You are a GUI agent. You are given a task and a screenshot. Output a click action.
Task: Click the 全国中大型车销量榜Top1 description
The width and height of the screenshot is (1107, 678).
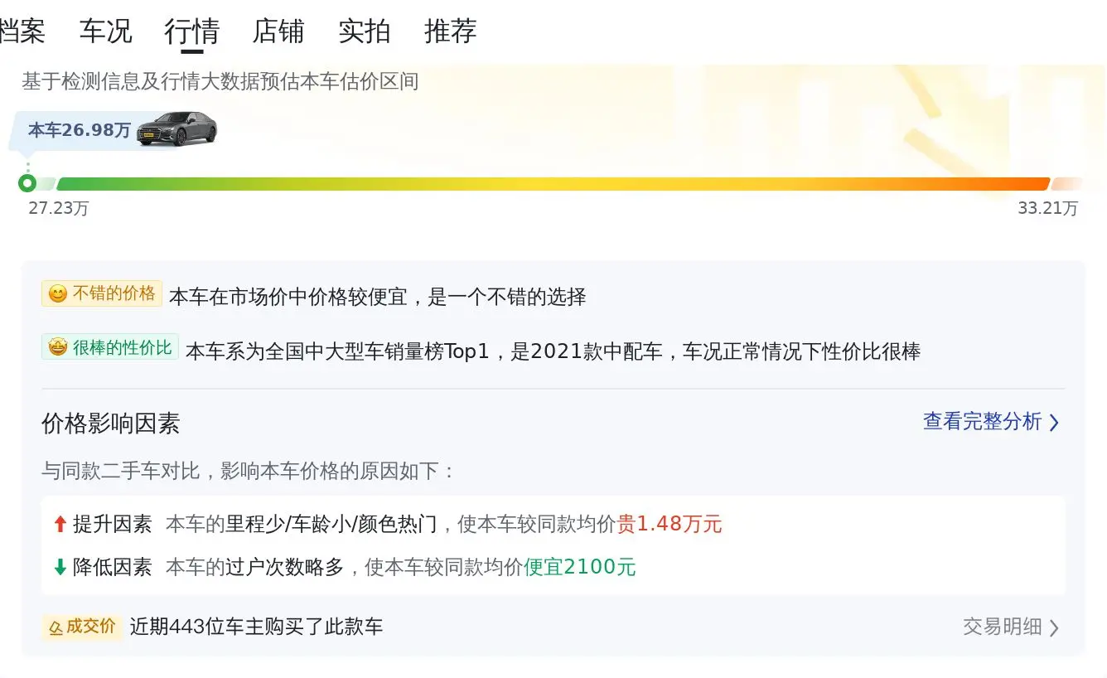553,351
